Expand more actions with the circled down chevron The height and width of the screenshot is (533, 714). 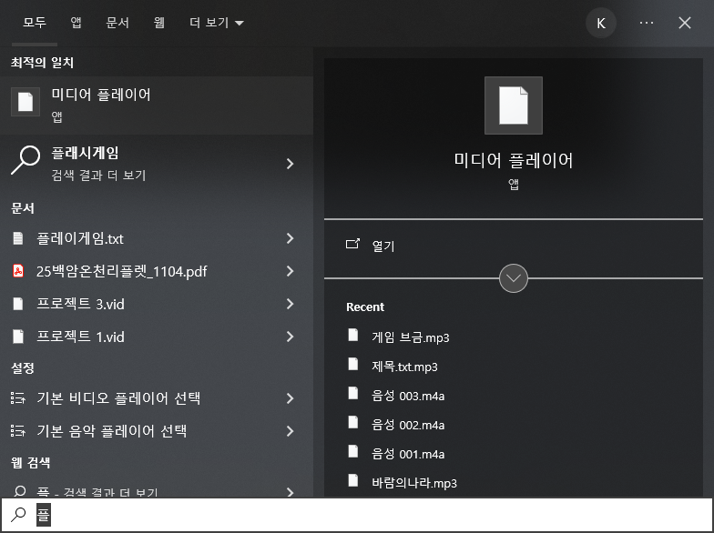[x=514, y=278]
